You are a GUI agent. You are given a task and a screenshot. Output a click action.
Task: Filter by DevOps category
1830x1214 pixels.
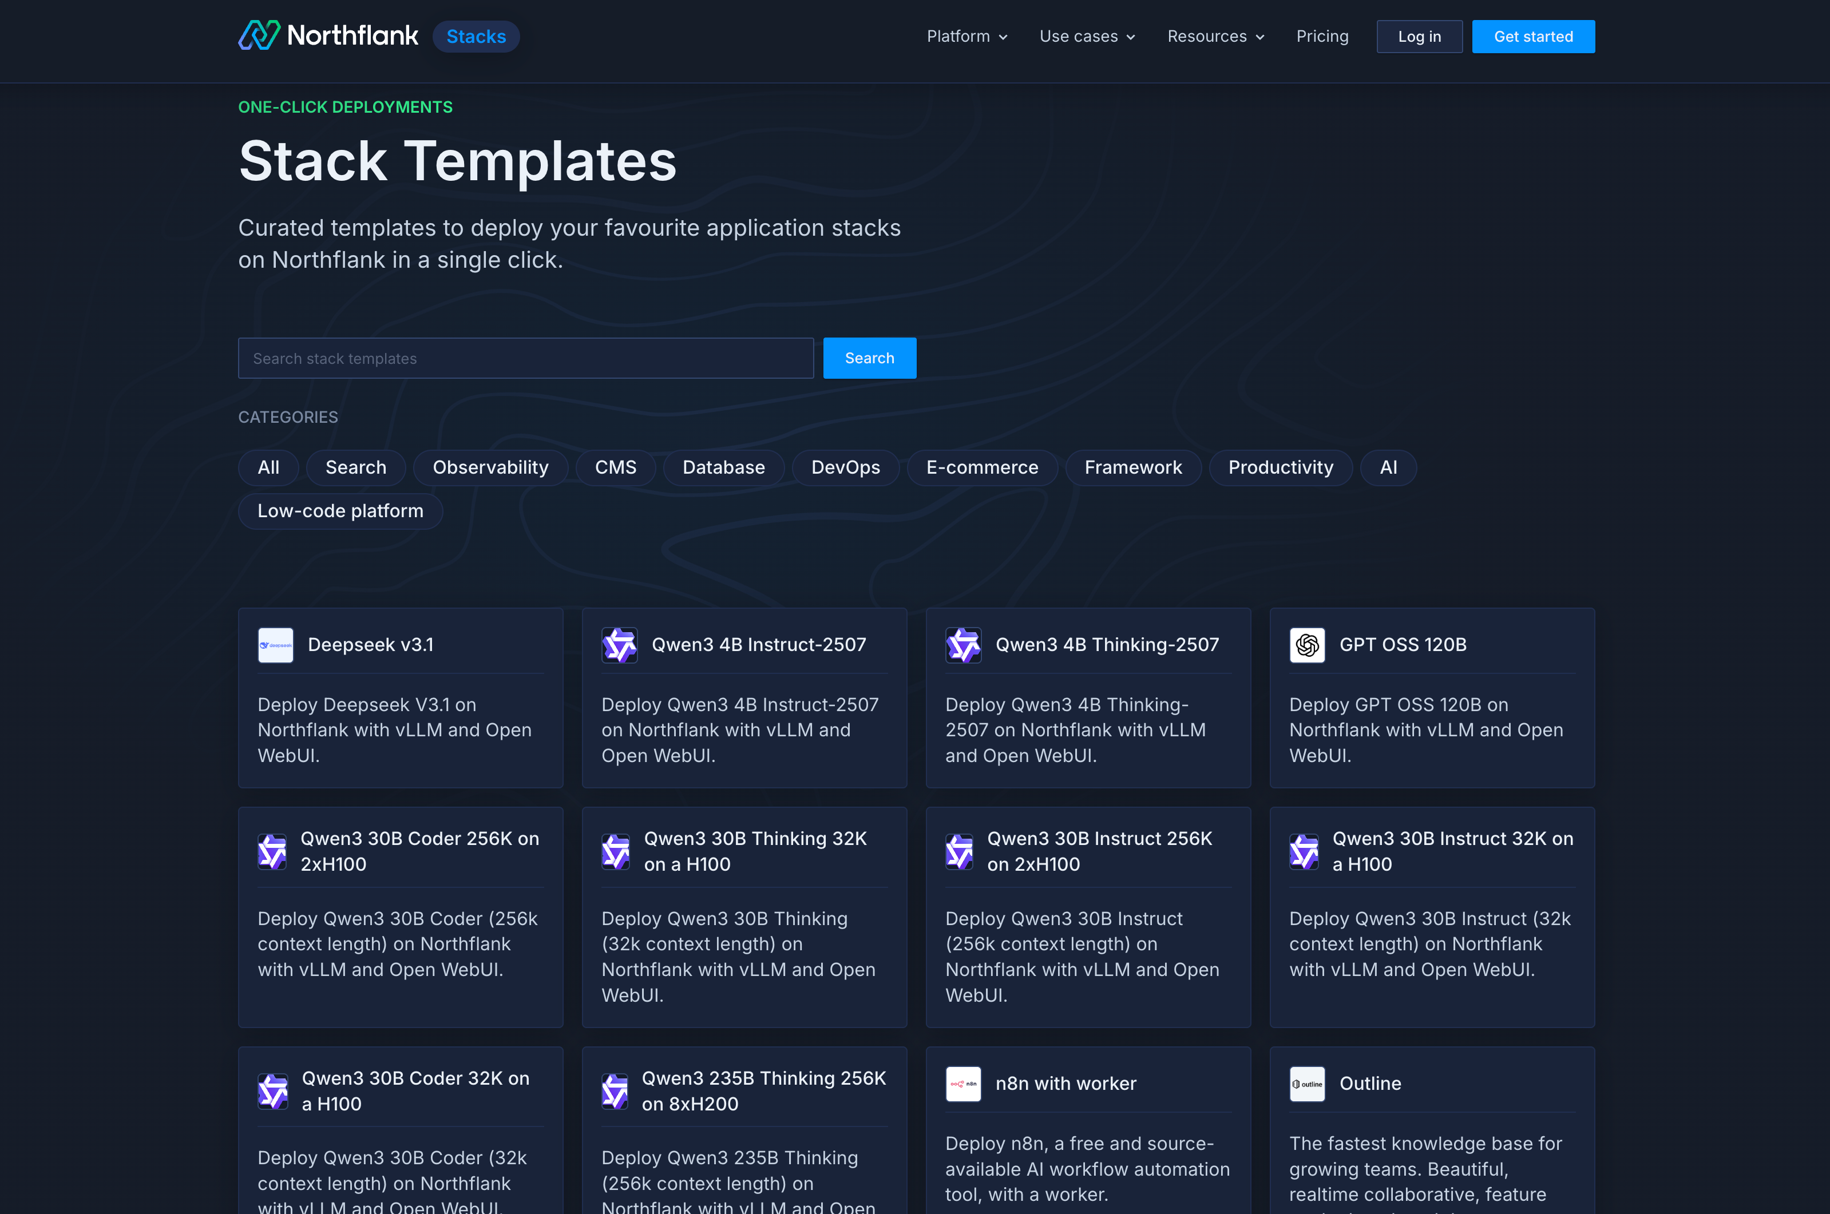[846, 467]
